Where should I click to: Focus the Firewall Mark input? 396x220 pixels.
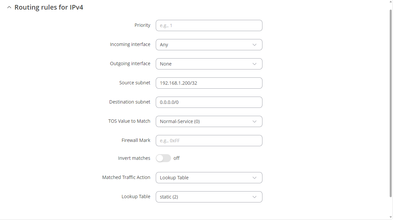pyautogui.click(x=209, y=141)
